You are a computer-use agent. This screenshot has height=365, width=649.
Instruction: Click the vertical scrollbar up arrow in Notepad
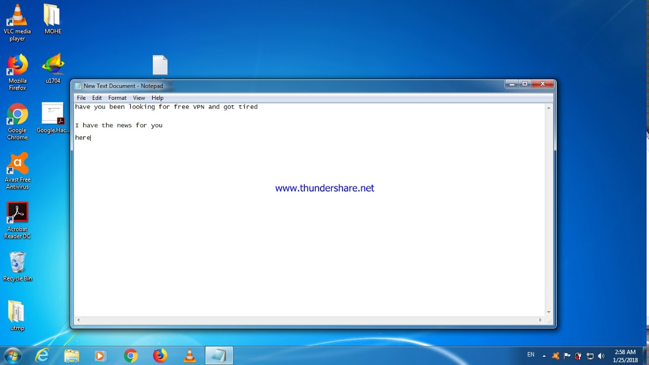549,108
